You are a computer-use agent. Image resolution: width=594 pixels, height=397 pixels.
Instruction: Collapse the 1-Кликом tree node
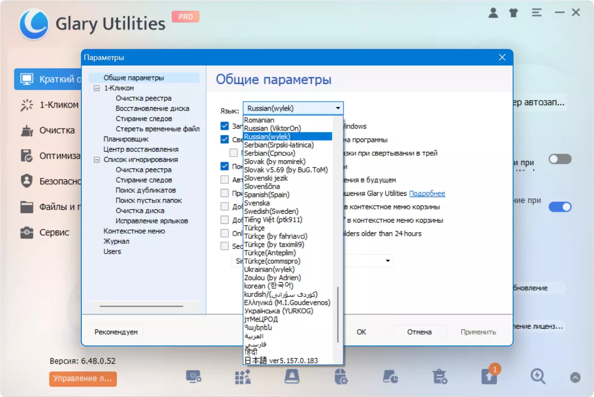point(97,88)
